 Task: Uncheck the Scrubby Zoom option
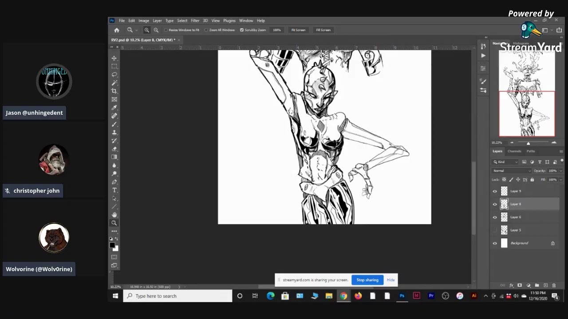(242, 30)
